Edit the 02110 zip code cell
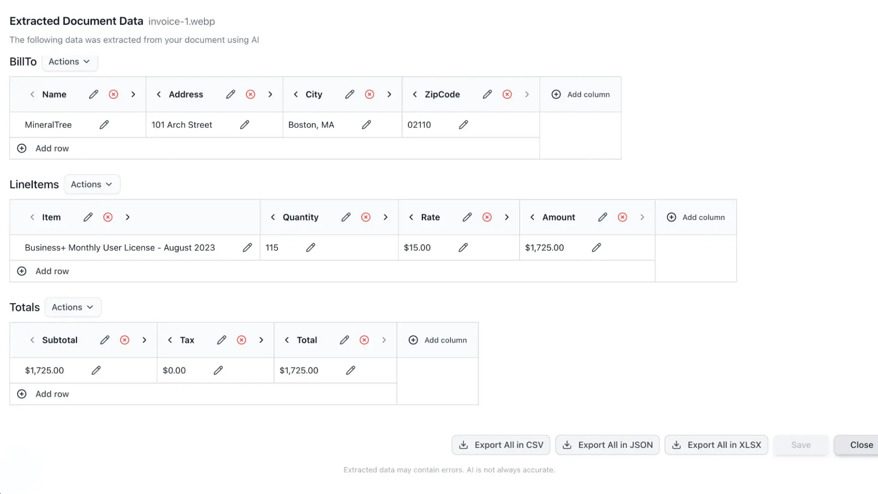 coord(463,124)
